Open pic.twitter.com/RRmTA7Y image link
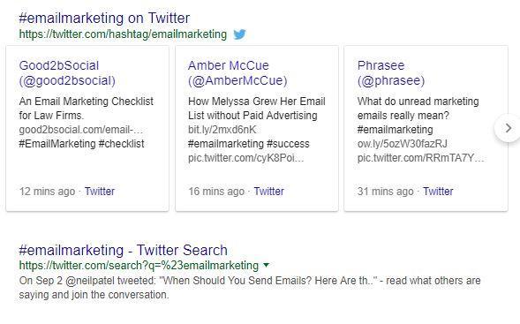The height and width of the screenshot is (324, 520). [x=420, y=158]
